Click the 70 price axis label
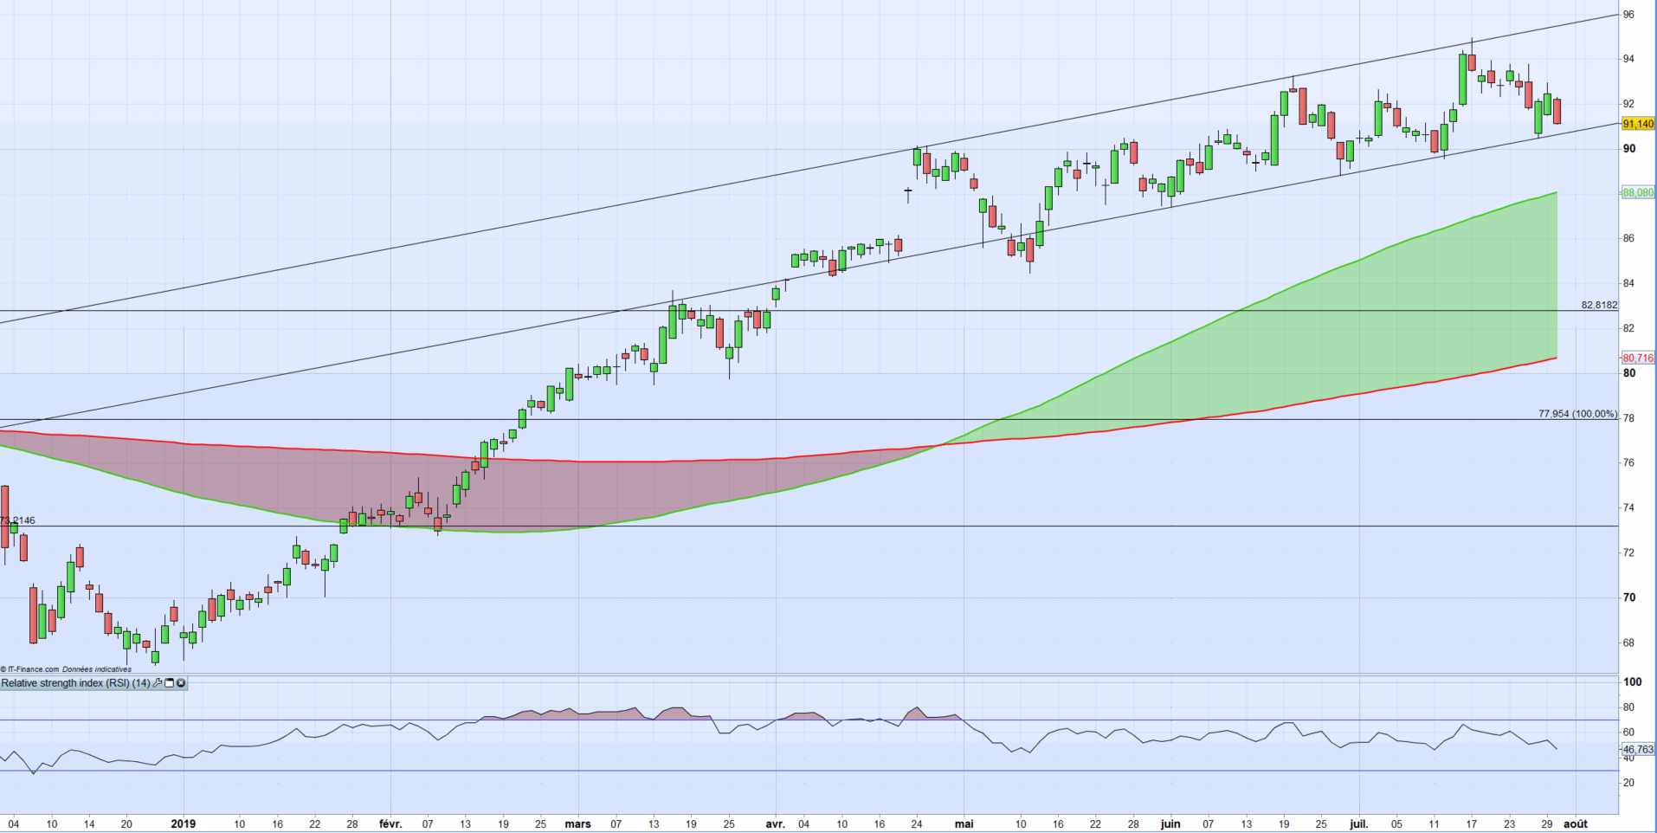The height and width of the screenshot is (833, 1657). (1629, 597)
